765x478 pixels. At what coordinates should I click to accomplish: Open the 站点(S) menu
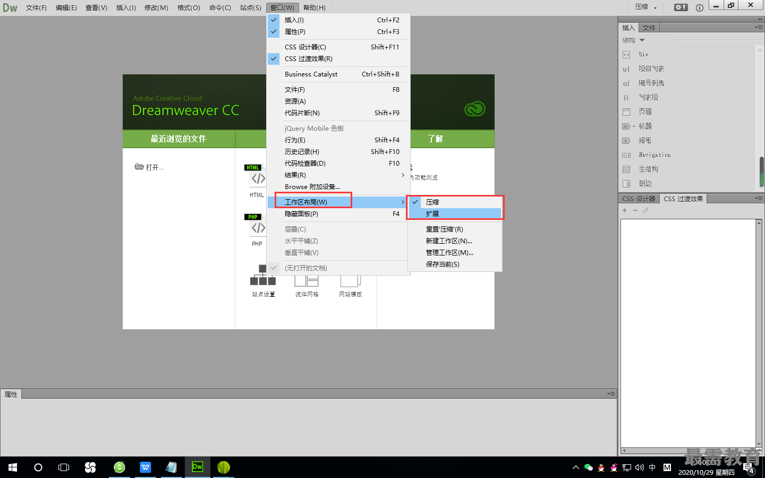coord(250,7)
